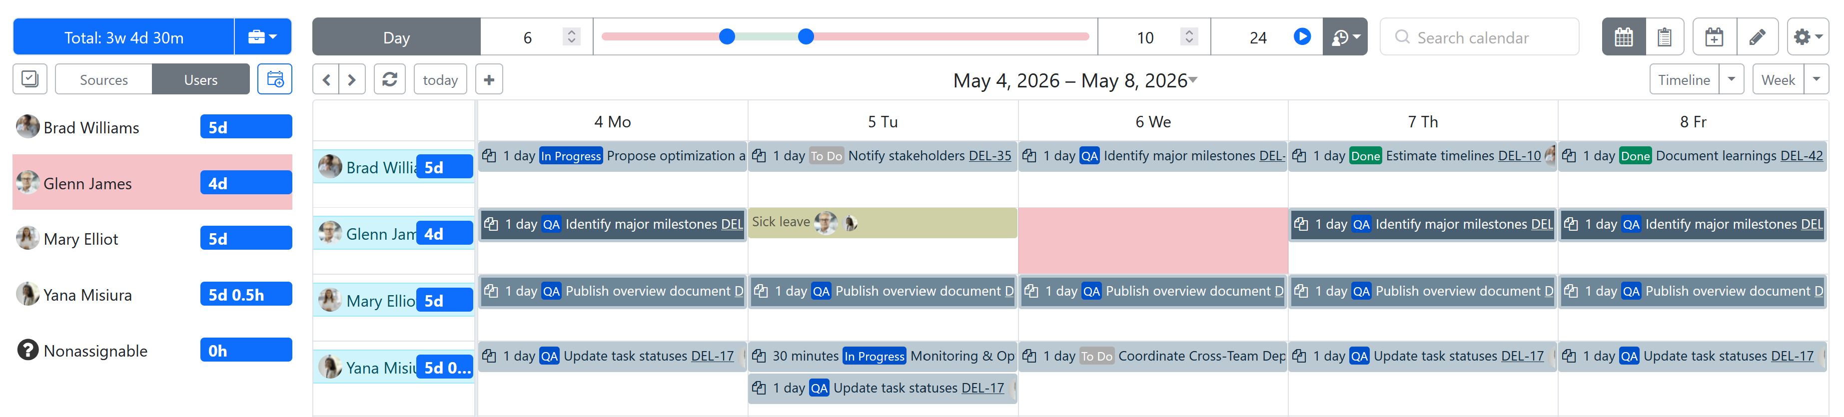The height and width of the screenshot is (417, 1844).
Task: Select the calendar grid view icon
Action: click(1624, 37)
